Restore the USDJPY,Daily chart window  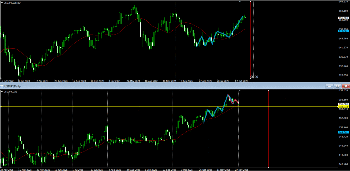tap(337, 86)
